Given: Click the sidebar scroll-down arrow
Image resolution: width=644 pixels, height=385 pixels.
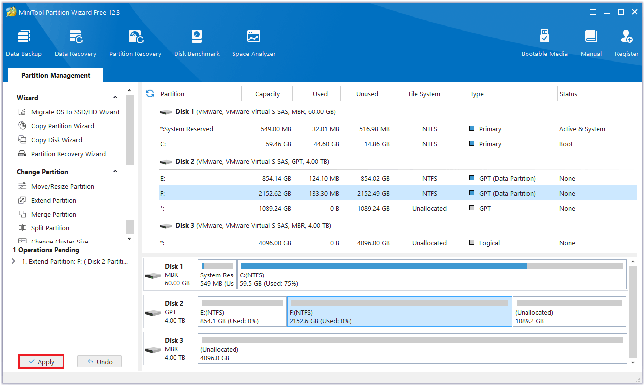Looking at the screenshot, I should (130, 239).
